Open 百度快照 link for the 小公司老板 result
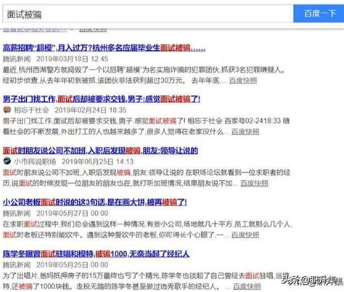This screenshot has width=344, height=292. [245, 235]
